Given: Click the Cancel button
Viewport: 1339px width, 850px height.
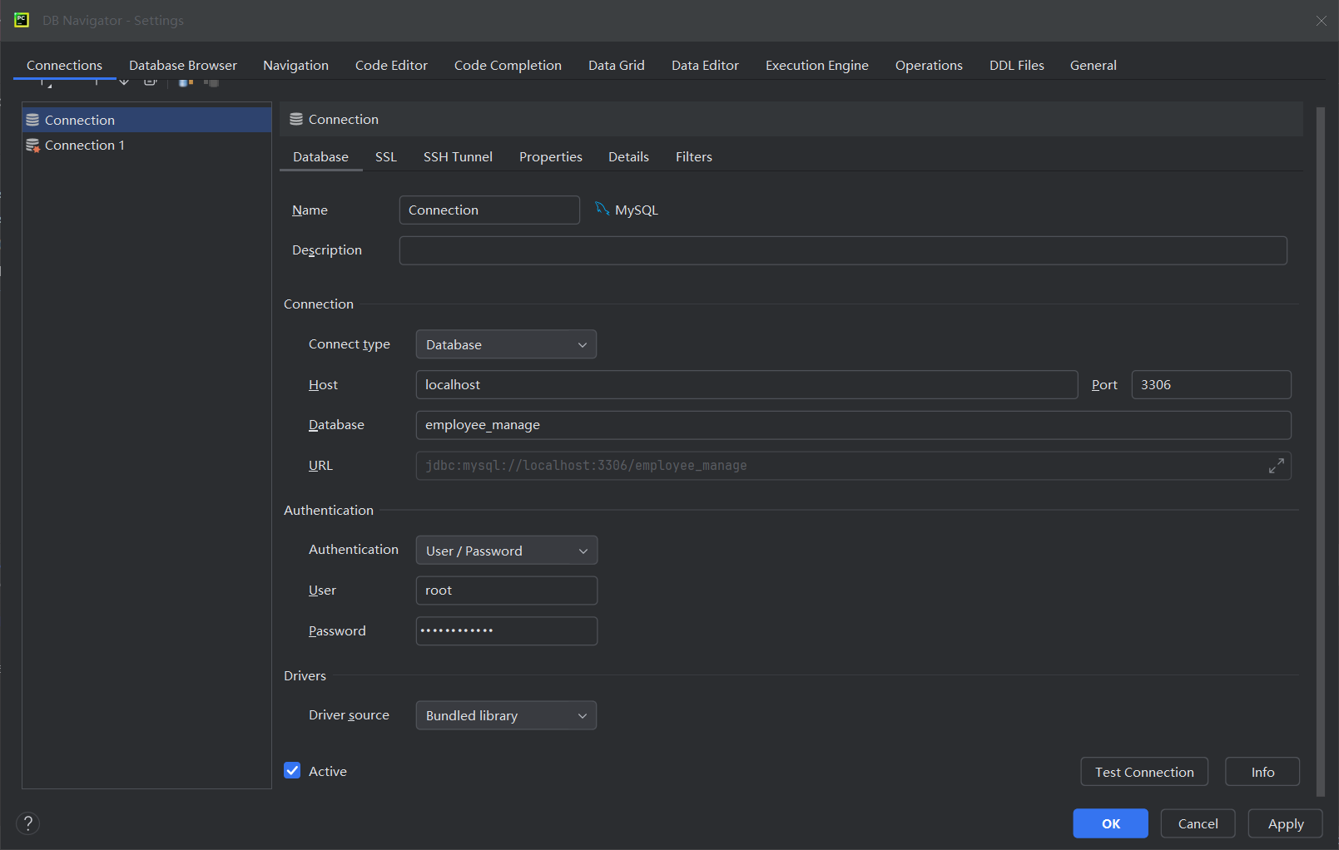Looking at the screenshot, I should [1198, 823].
